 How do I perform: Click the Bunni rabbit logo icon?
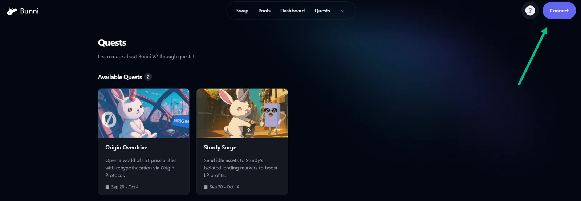tap(12, 11)
